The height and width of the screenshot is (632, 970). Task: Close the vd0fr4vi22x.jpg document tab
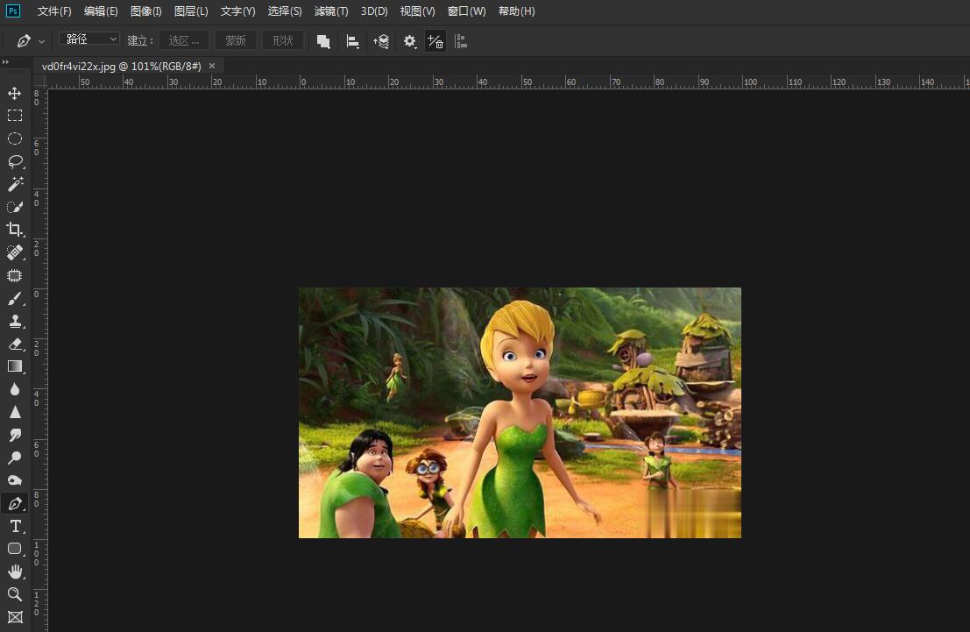212,66
